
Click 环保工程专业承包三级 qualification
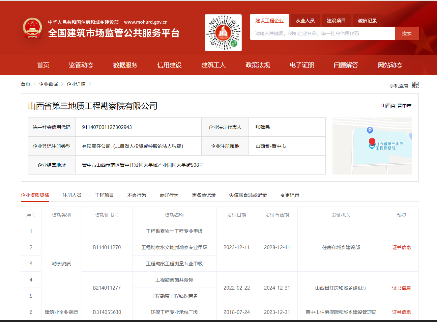(x=174, y=312)
